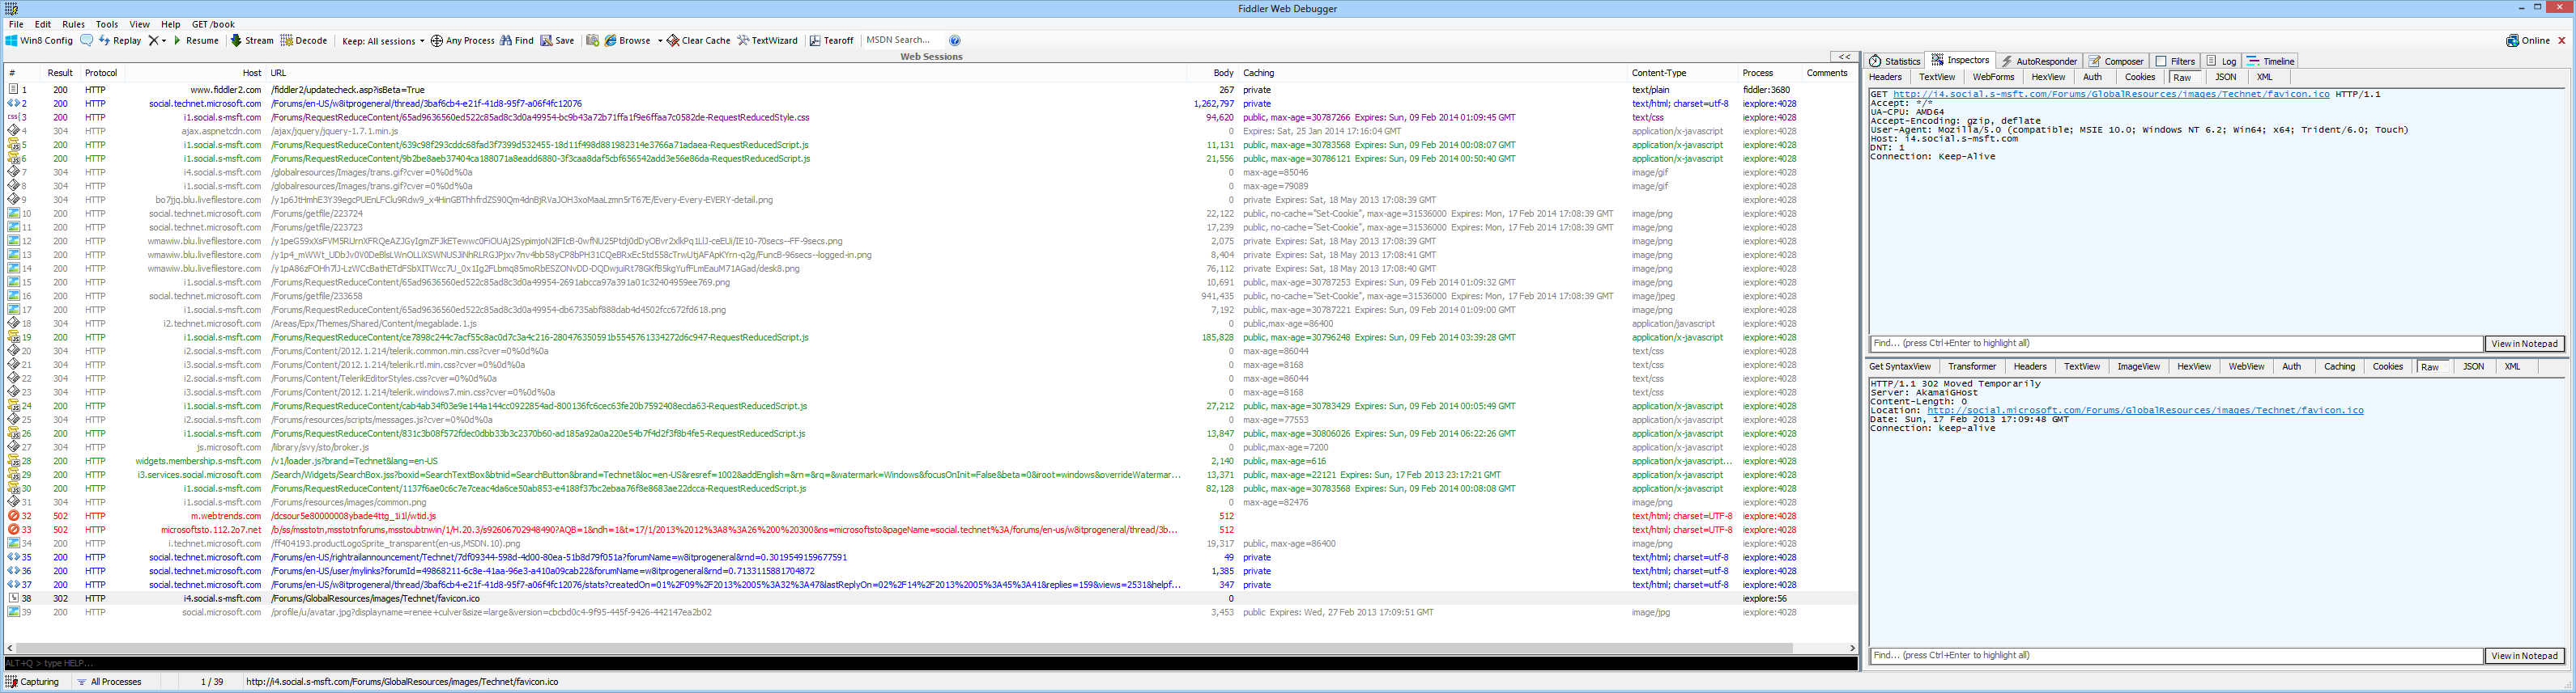Save sessions using the Save icon
This screenshot has height=693, width=2576.
(557, 41)
